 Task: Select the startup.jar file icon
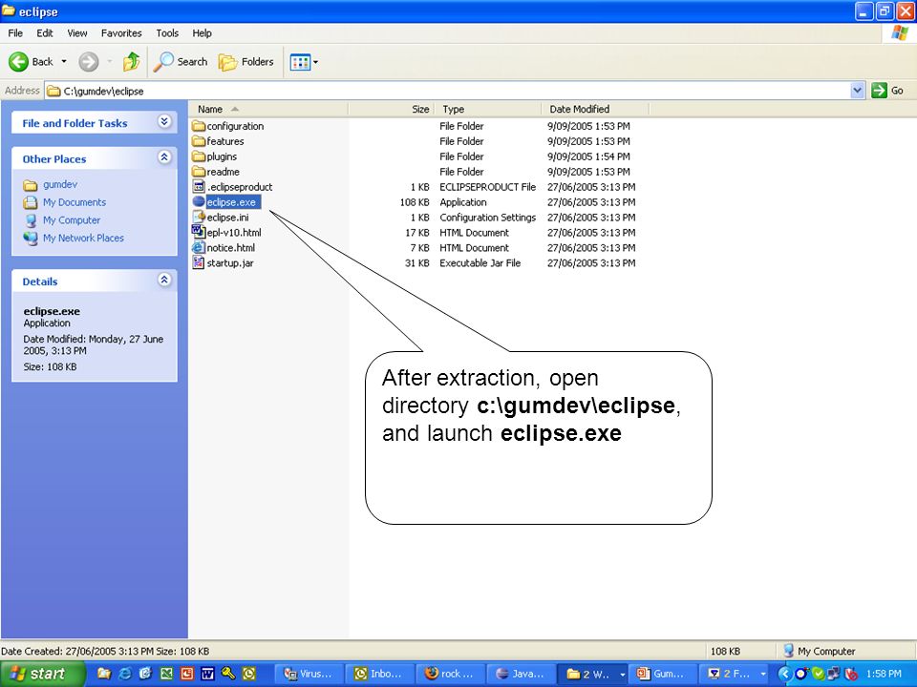[199, 263]
